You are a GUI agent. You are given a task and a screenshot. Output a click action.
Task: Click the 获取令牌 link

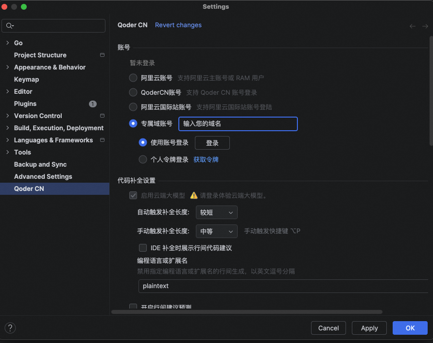(206, 160)
